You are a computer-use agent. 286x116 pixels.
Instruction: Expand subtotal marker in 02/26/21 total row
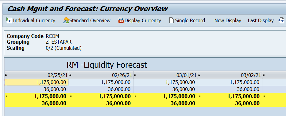pyautogui.click(x=71, y=96)
